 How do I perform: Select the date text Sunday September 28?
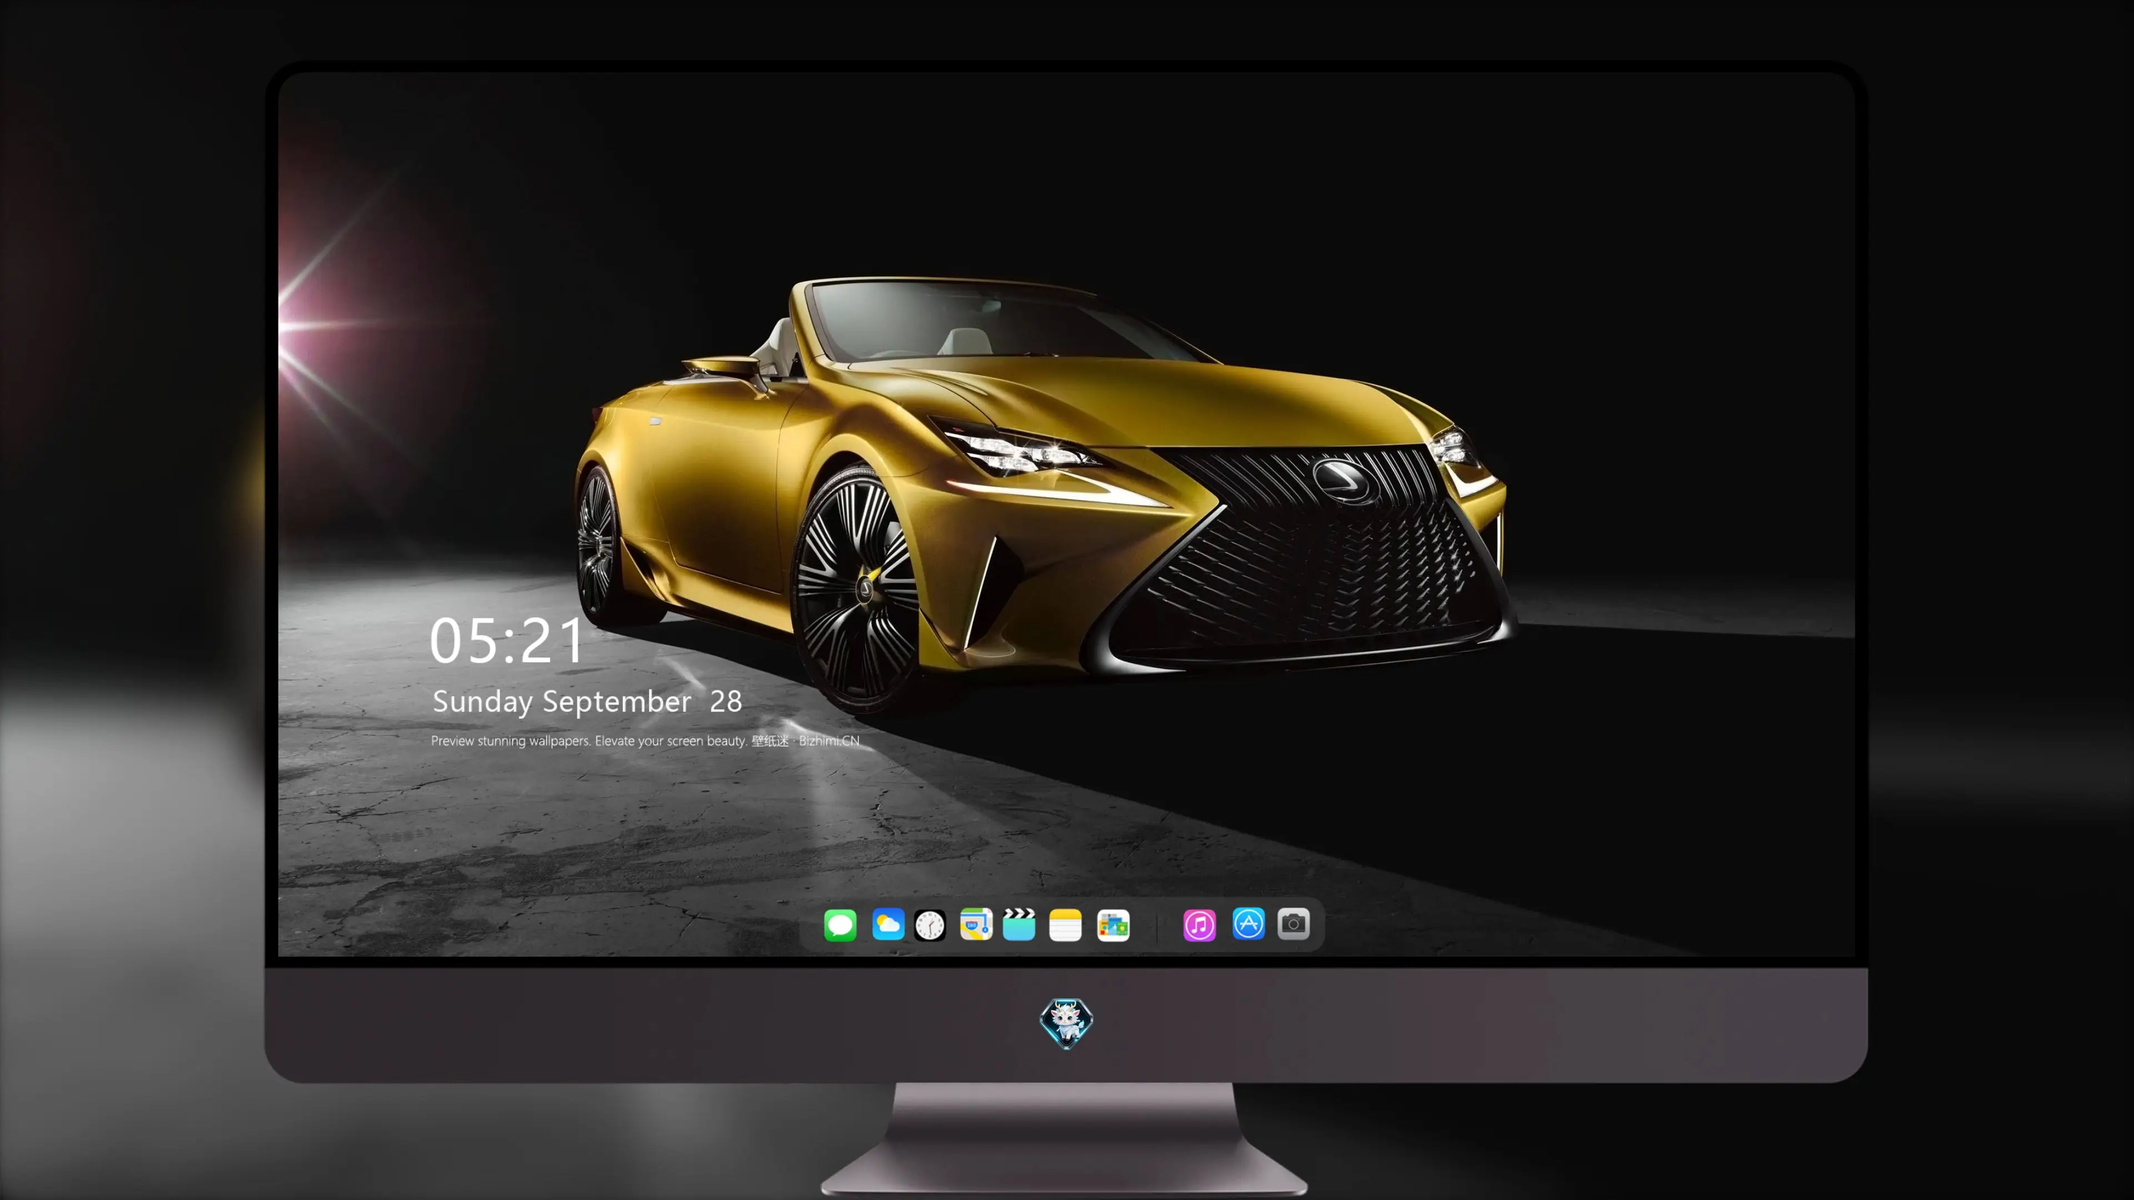click(586, 702)
